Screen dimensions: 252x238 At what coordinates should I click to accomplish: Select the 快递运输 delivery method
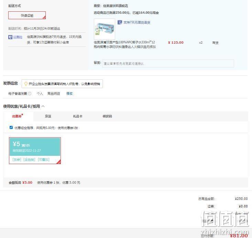point(27,15)
